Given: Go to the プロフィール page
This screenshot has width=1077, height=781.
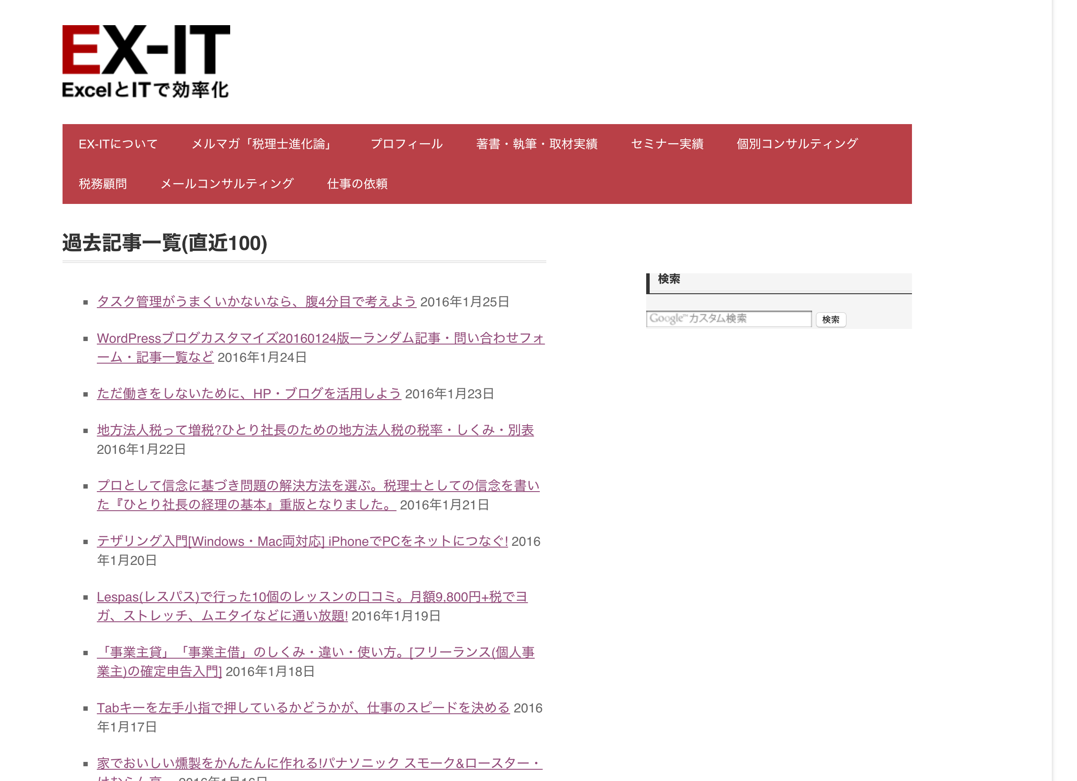Looking at the screenshot, I should (x=406, y=144).
